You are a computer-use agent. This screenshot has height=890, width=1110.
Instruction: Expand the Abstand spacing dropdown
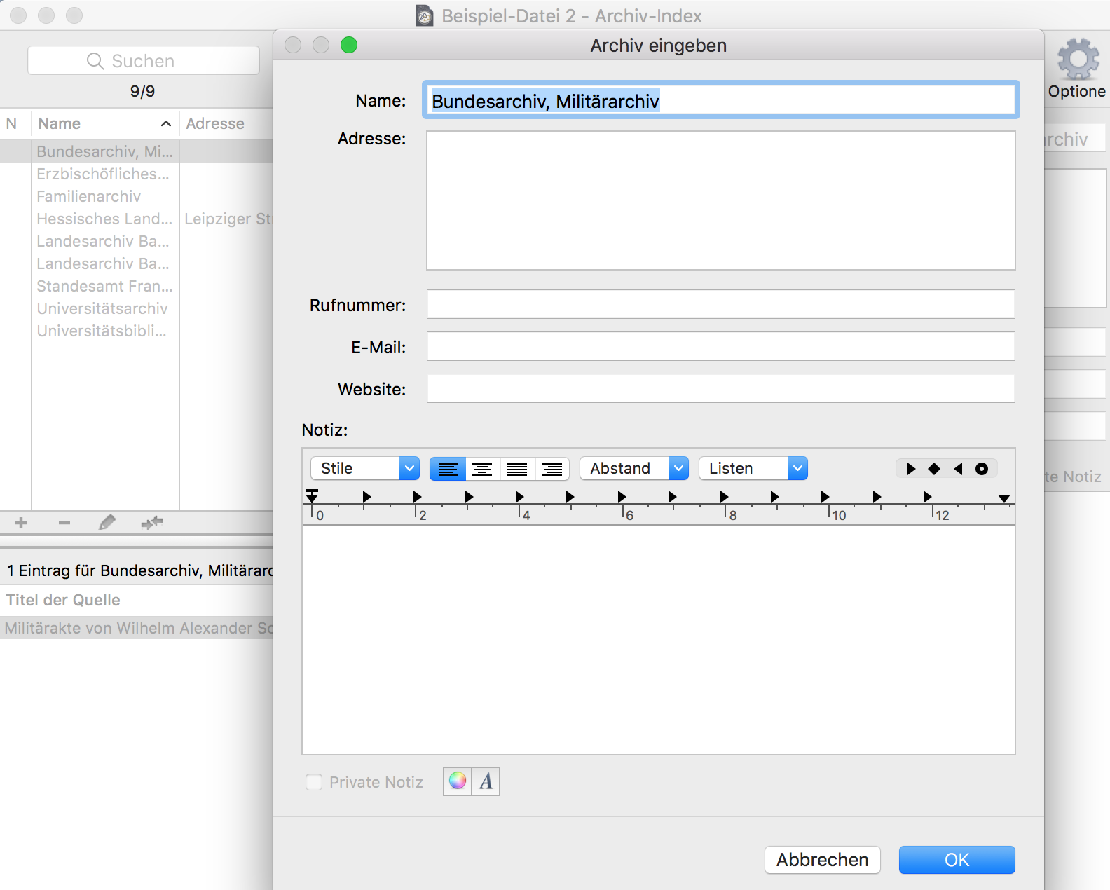point(633,468)
